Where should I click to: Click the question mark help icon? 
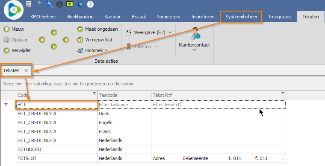click(39, 4)
